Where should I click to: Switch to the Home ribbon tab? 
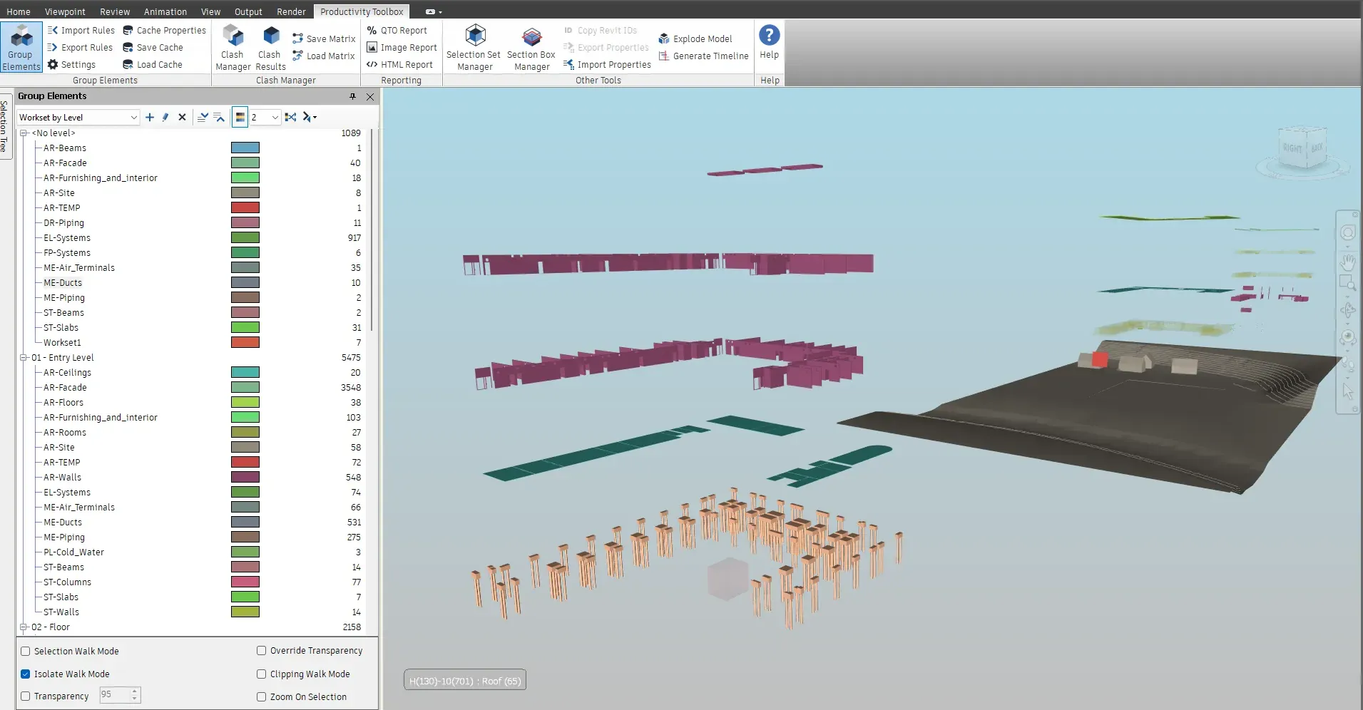point(19,11)
